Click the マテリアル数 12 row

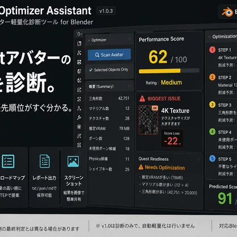[x=109, y=108]
